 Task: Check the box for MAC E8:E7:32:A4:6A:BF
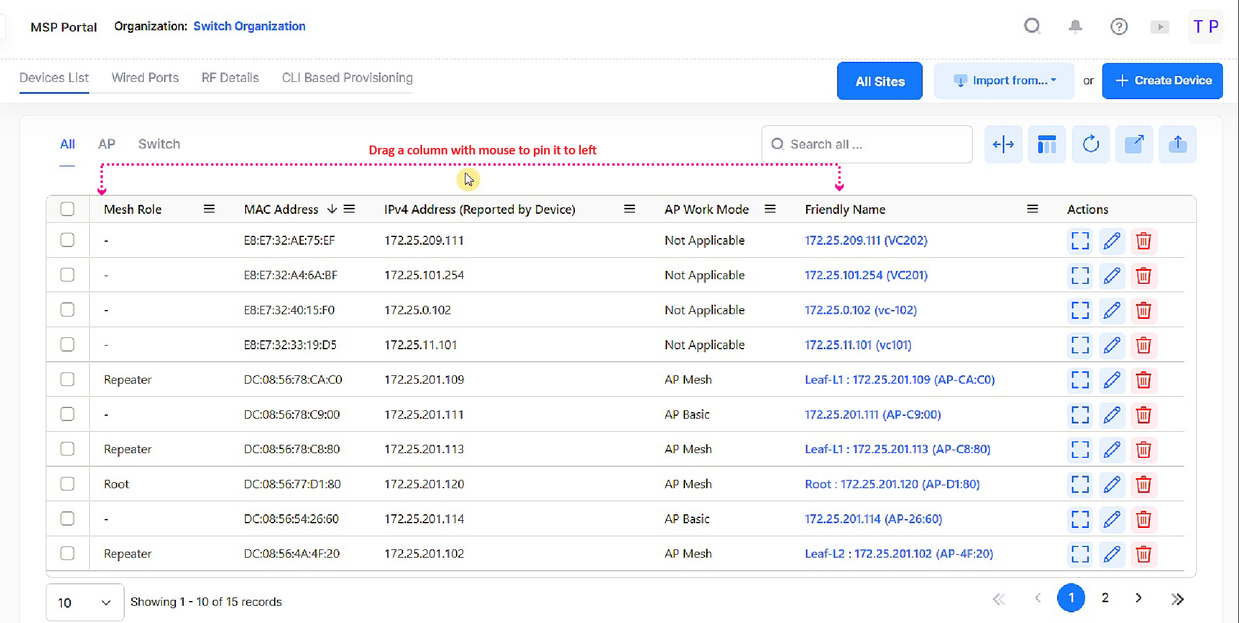pyautogui.click(x=67, y=275)
